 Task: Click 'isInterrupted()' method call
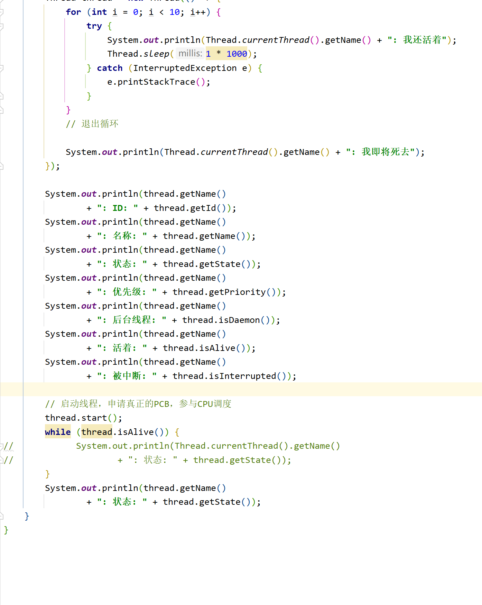[248, 376]
